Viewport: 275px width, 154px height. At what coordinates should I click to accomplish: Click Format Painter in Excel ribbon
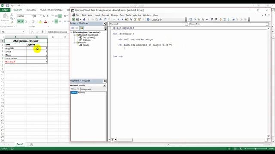point(12,22)
